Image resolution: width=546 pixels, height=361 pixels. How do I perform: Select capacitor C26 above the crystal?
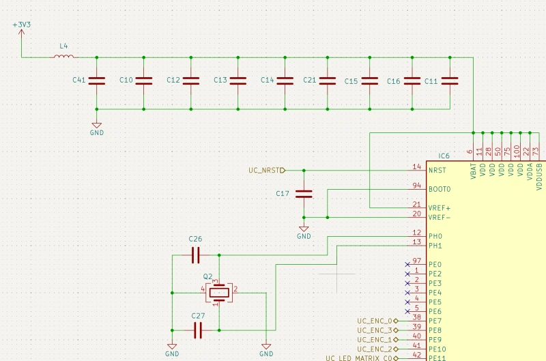point(196,255)
